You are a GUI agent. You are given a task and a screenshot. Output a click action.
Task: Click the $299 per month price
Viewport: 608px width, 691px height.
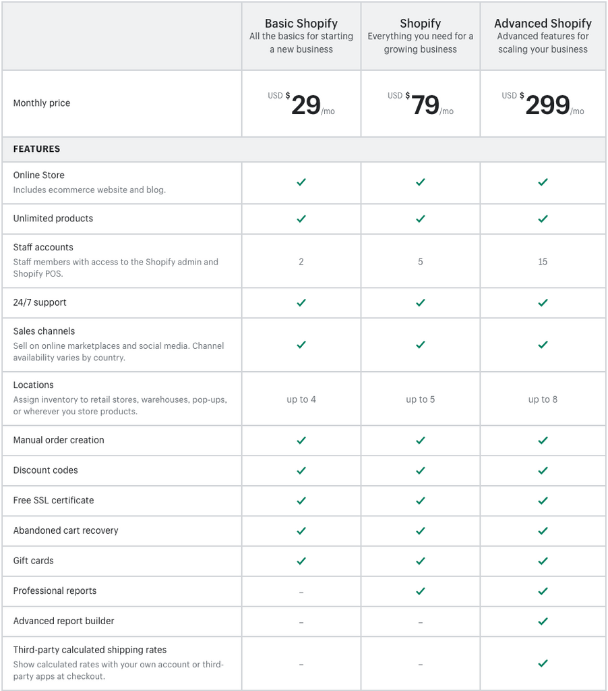point(543,105)
